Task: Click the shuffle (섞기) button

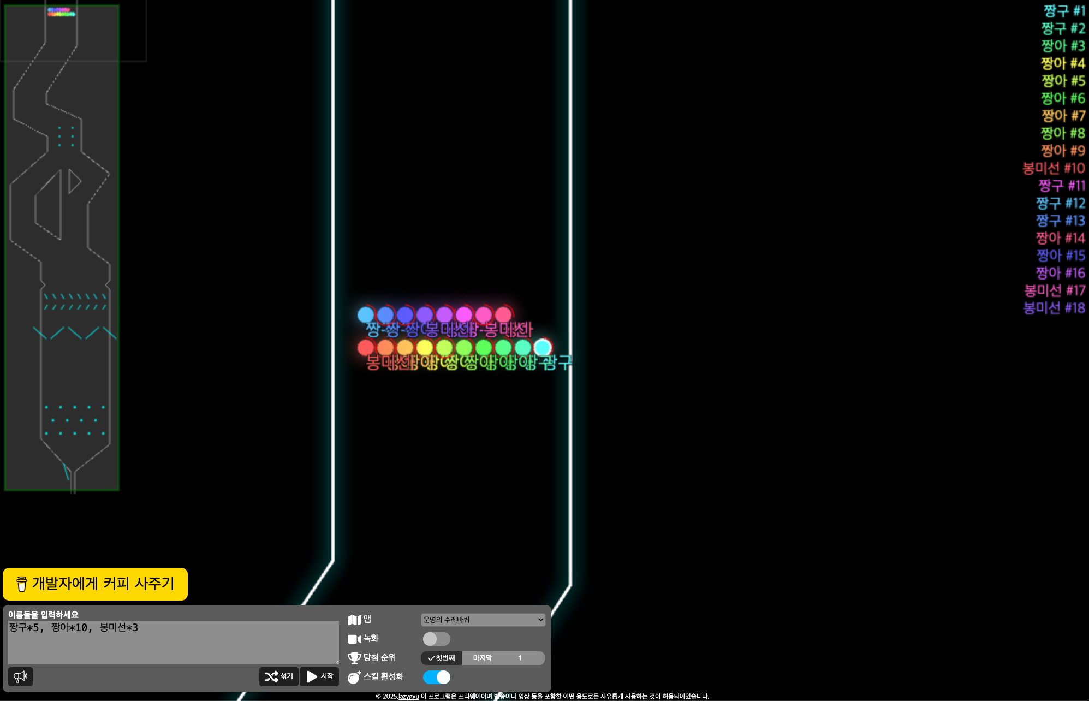Action: point(279,676)
